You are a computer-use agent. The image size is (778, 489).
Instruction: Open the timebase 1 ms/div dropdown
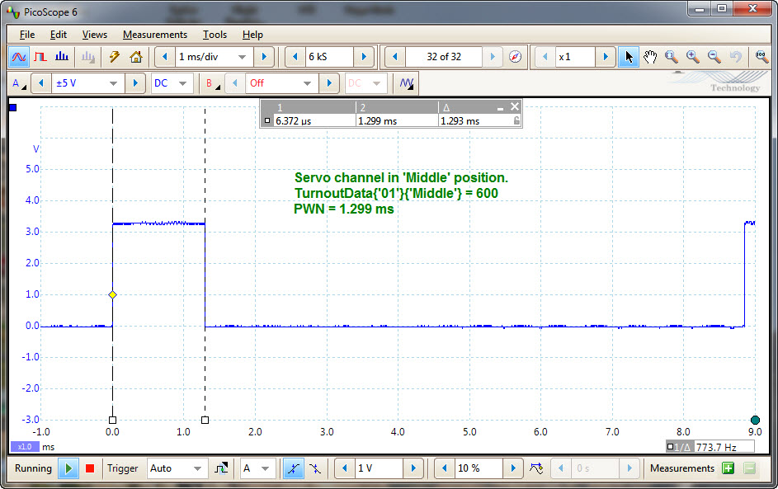[242, 57]
